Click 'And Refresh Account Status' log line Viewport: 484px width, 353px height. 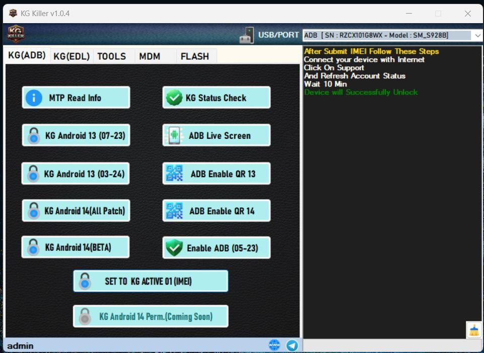[x=355, y=76]
